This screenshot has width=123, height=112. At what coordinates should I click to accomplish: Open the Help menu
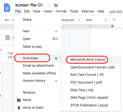point(101,11)
